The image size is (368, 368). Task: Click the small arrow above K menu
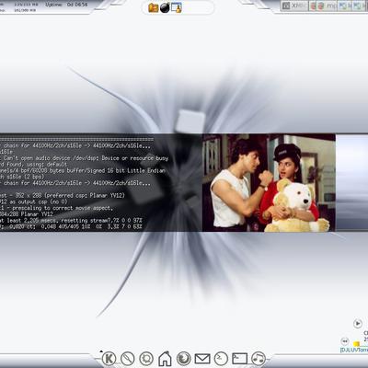click(101, 351)
